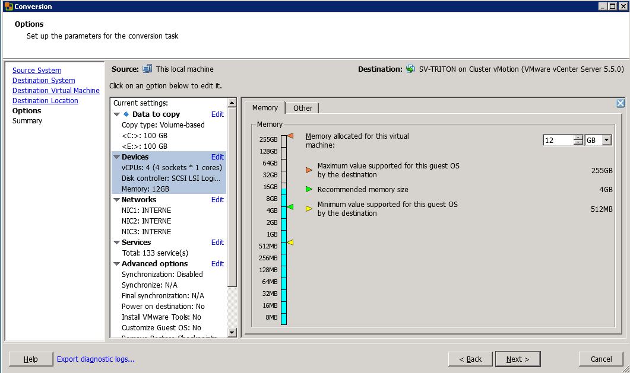Select 'Total: 133 service(s)' row
Screen dimensions: 630x373
pyautogui.click(x=155, y=253)
